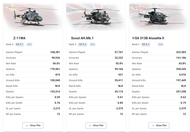Show plot for Z-11WA
The width and height of the screenshot is (190, 132).
click(x=33, y=125)
